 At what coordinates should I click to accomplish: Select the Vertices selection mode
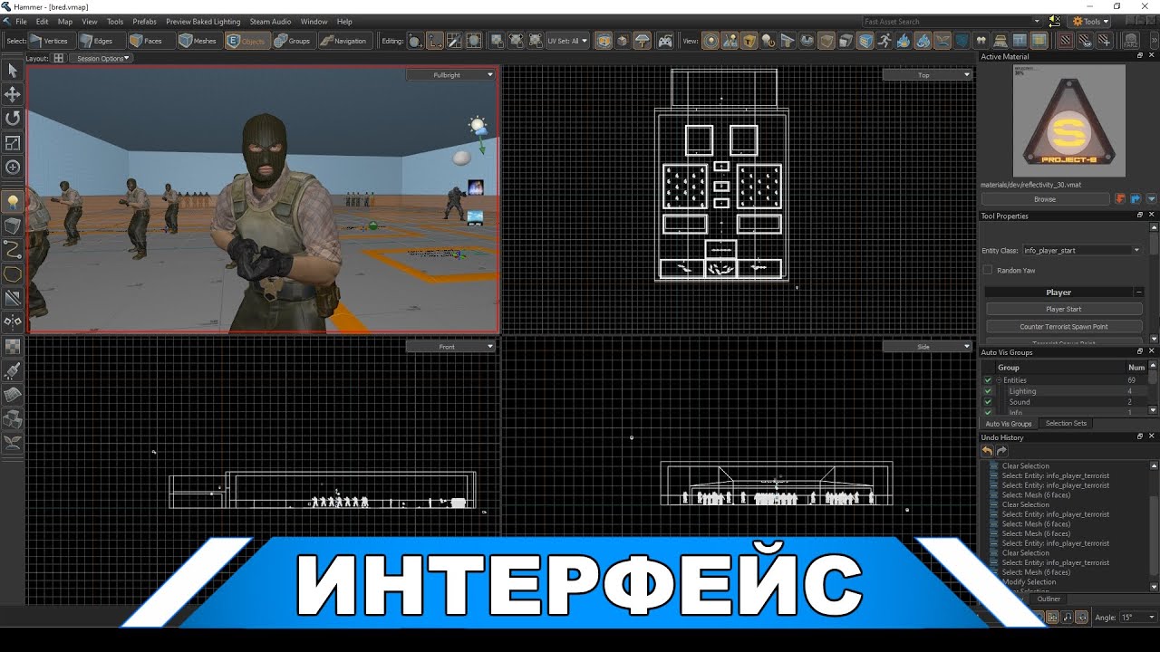[51, 41]
